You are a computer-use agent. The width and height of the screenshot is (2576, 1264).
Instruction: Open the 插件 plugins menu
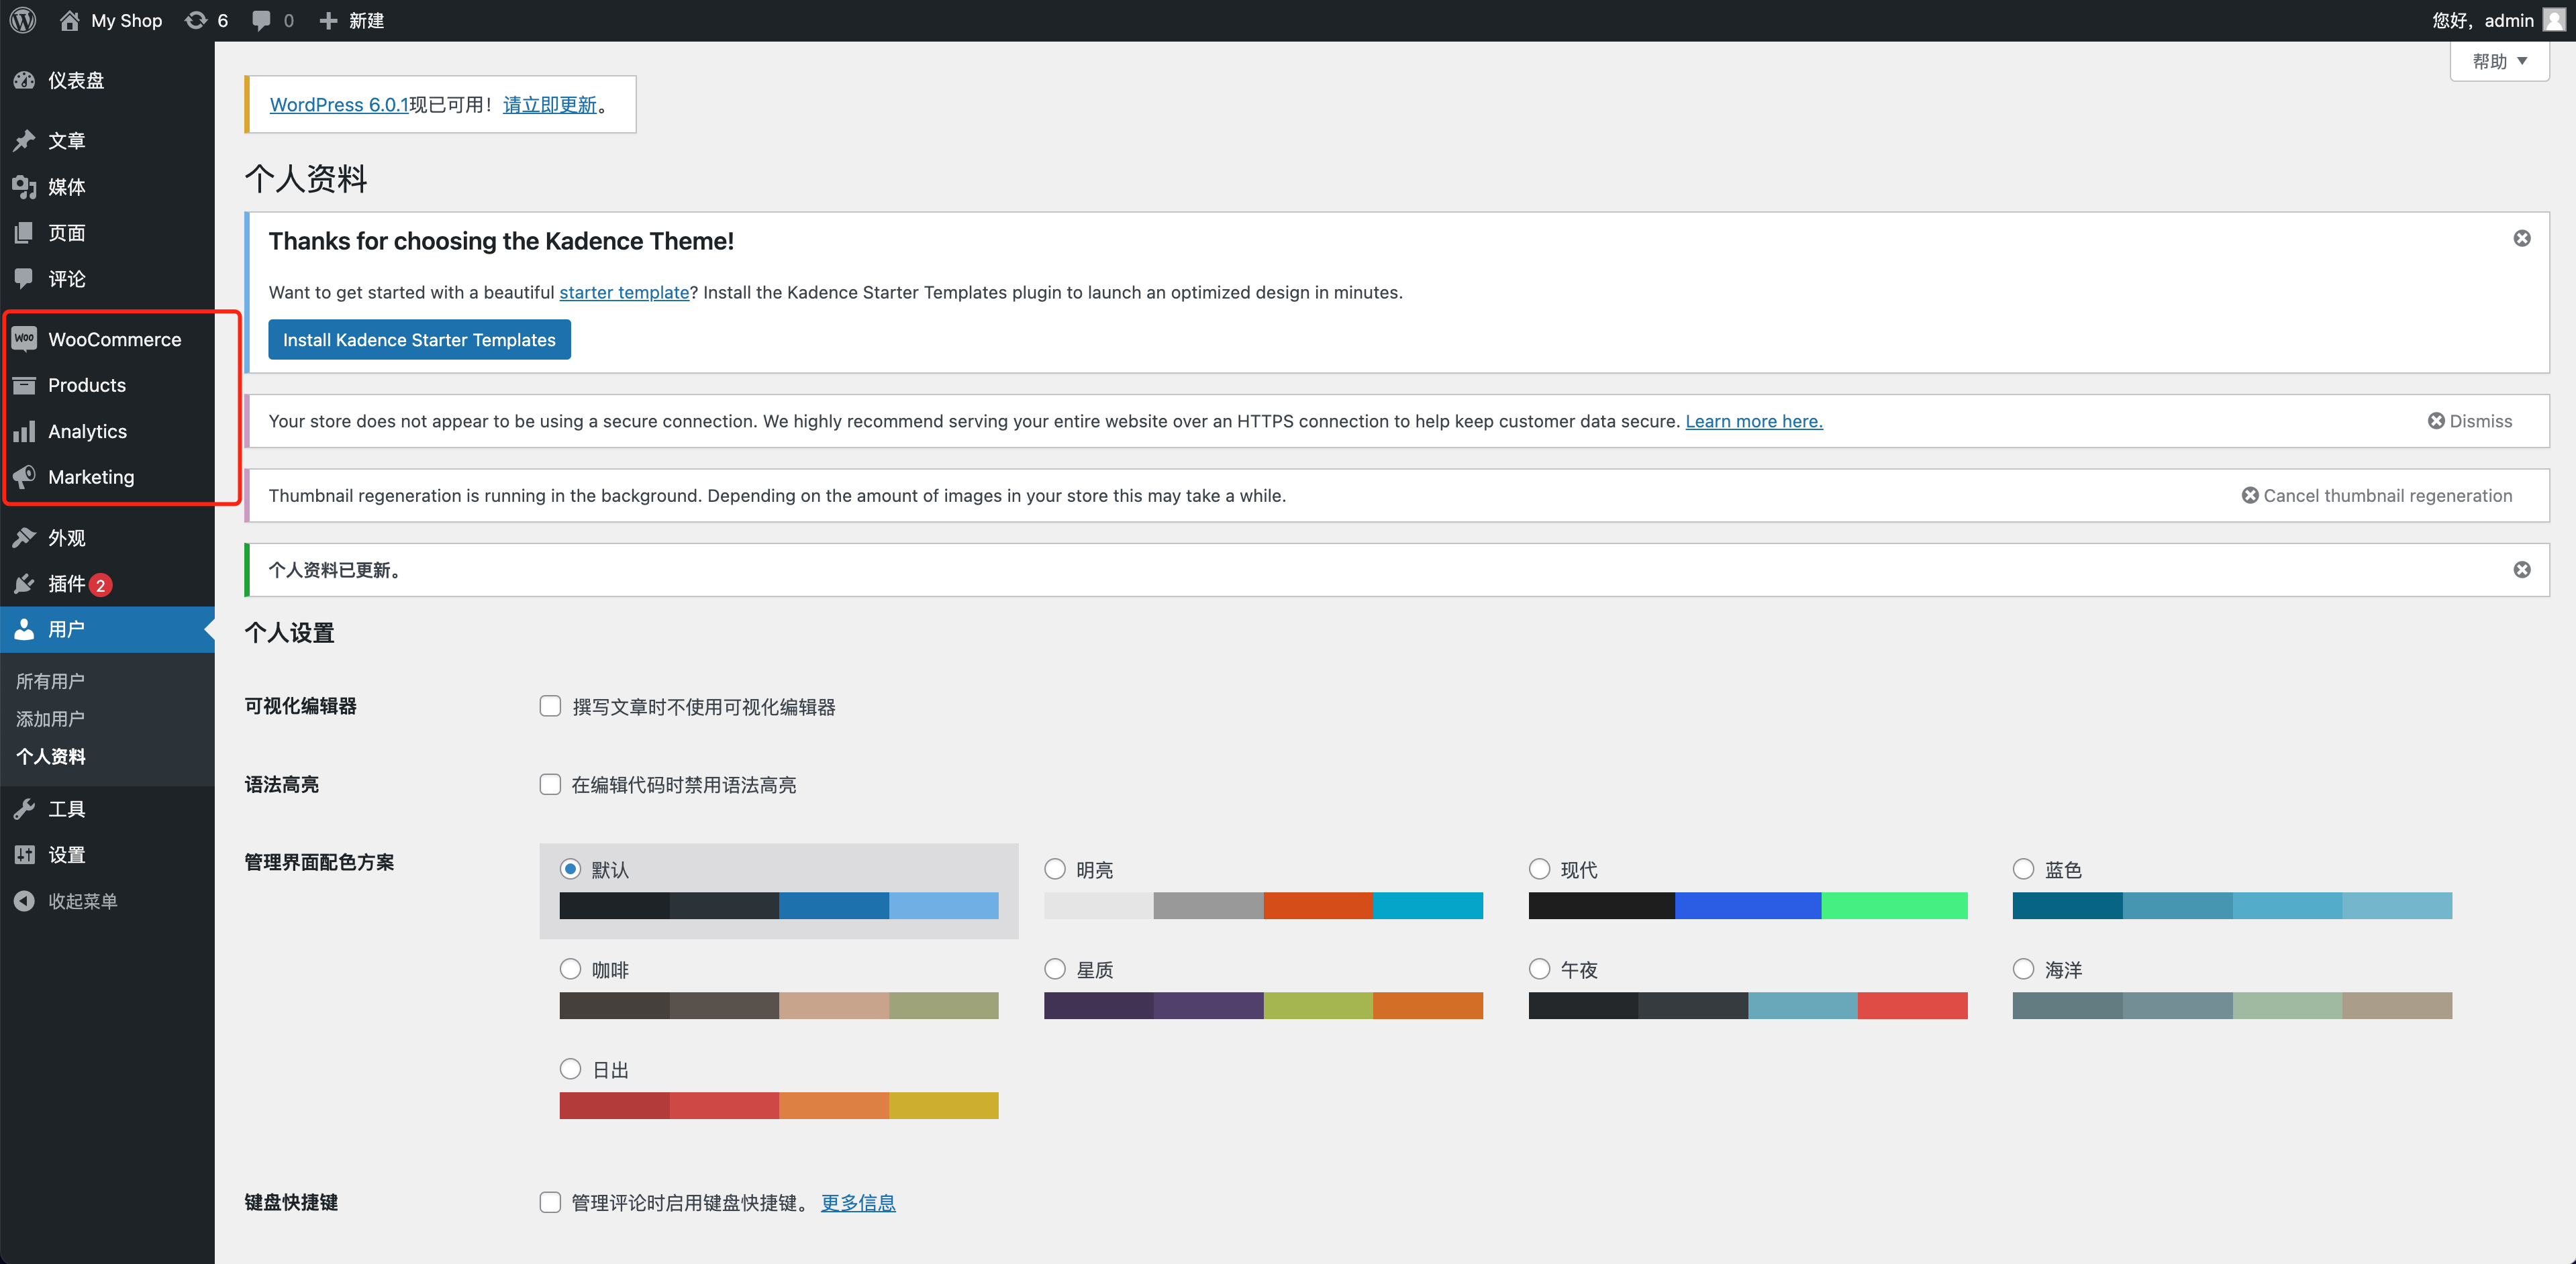pyautogui.click(x=66, y=584)
